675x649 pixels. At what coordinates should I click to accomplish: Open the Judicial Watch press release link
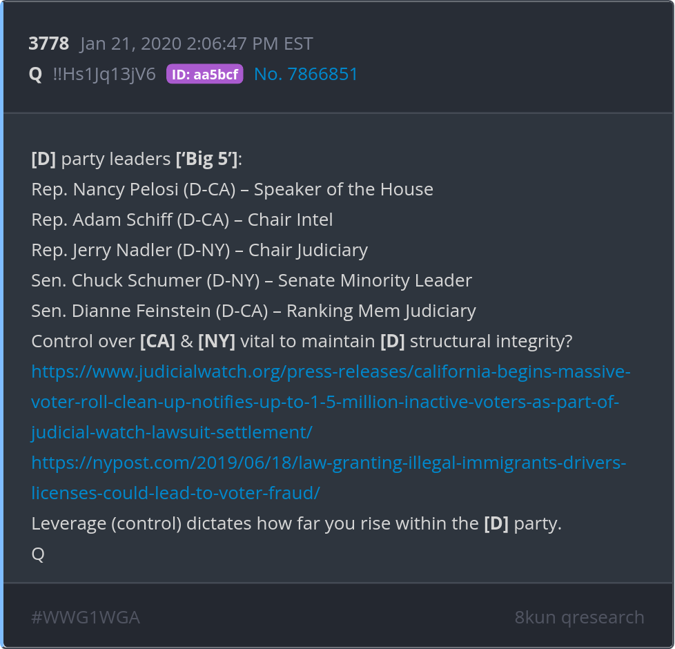click(330, 402)
